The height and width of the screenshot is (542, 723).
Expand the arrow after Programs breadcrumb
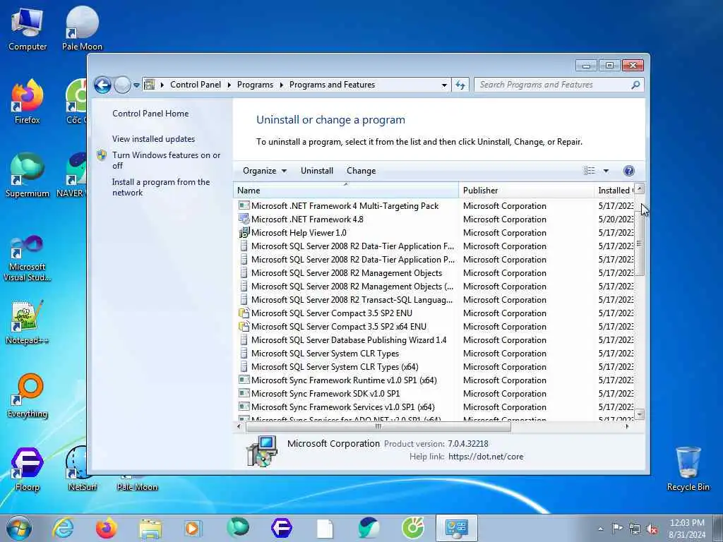tap(281, 85)
